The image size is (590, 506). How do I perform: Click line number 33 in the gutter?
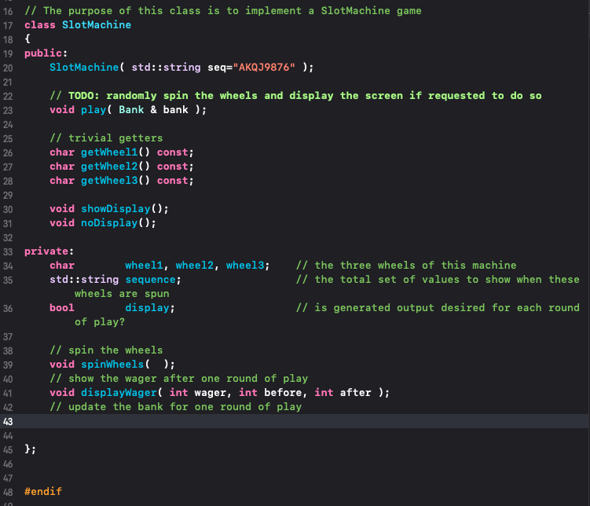click(x=8, y=252)
